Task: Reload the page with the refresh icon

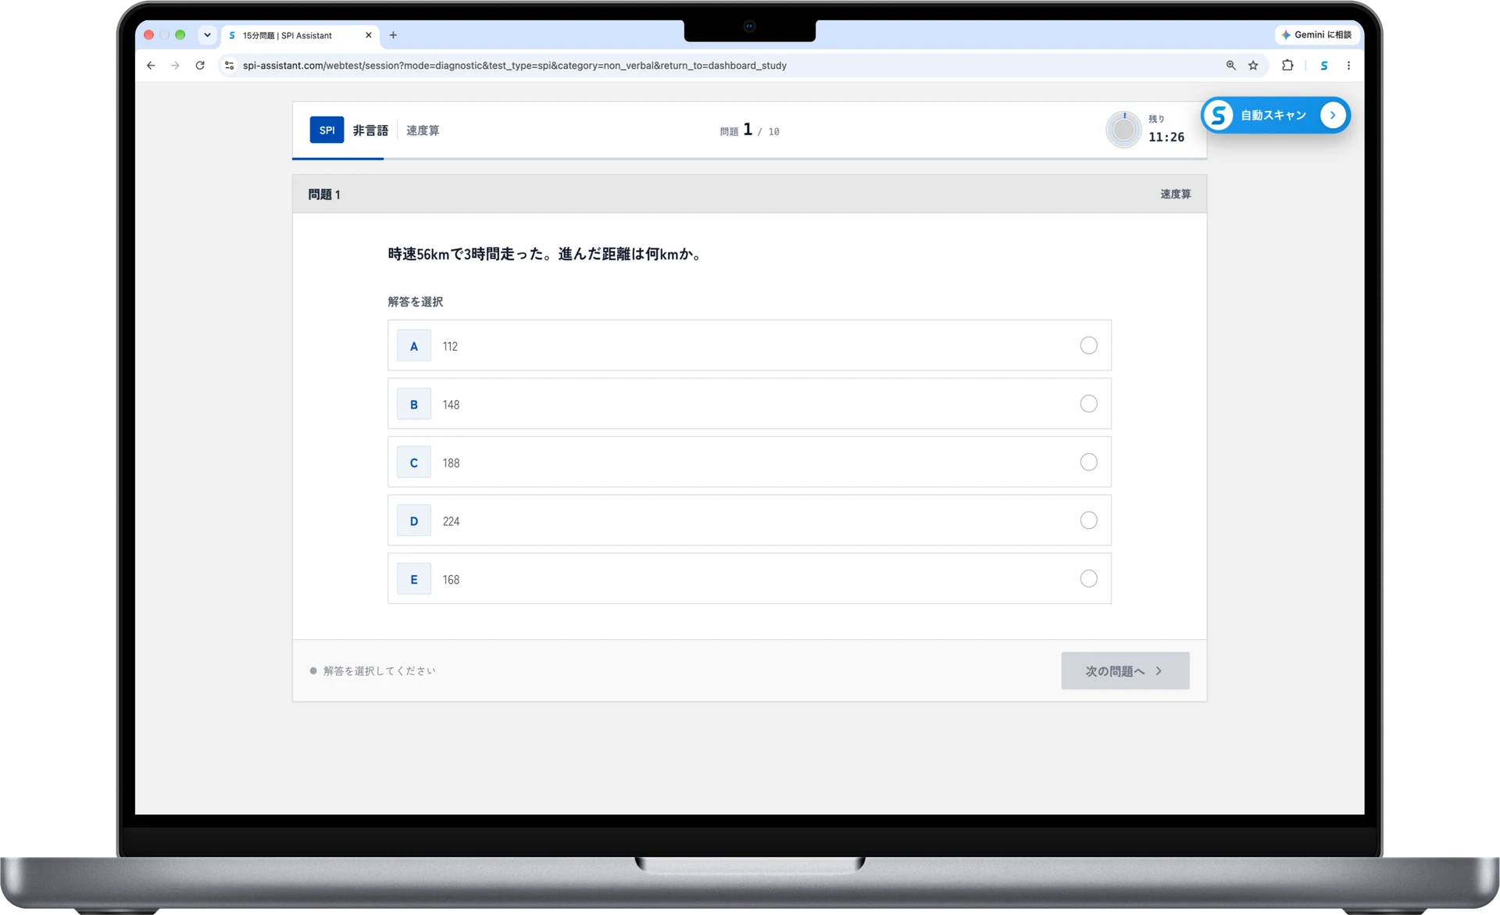Action: coord(200,66)
